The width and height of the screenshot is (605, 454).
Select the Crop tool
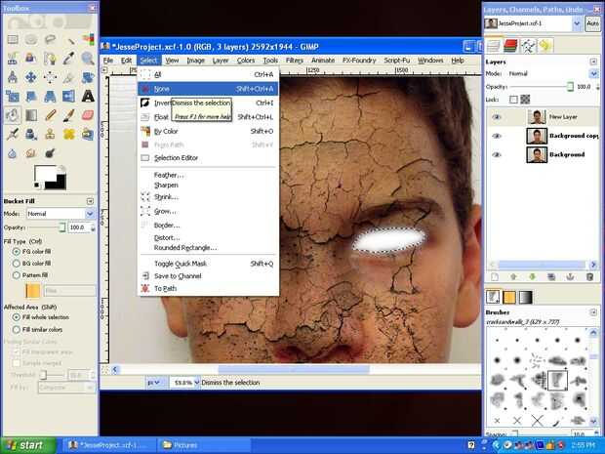pyautogui.click(x=69, y=77)
